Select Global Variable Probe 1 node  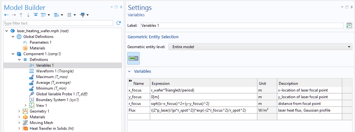pyautogui.click(x=61, y=94)
